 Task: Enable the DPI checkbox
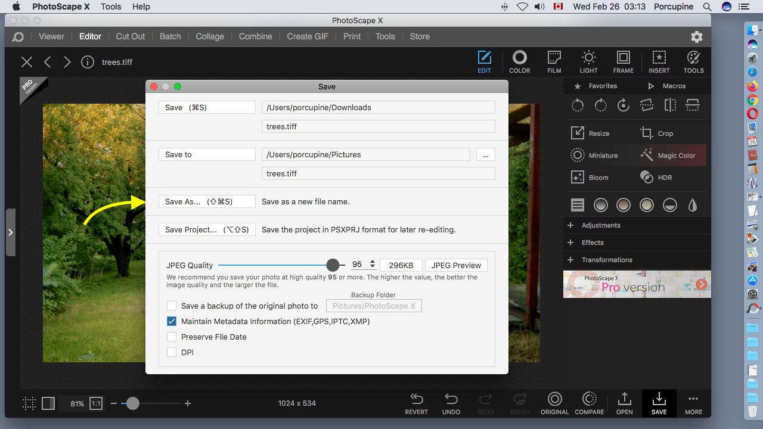tap(172, 352)
